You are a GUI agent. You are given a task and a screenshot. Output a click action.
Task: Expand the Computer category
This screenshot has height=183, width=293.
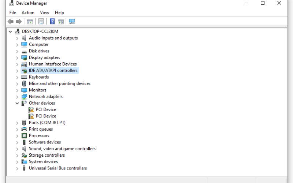[17, 45]
